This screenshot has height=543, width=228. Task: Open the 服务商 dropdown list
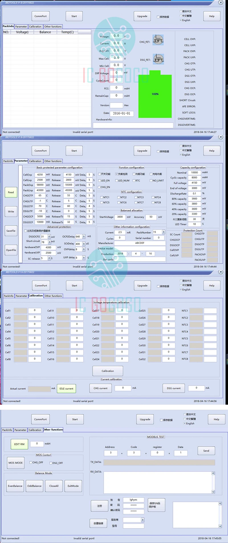tap(143, 520)
